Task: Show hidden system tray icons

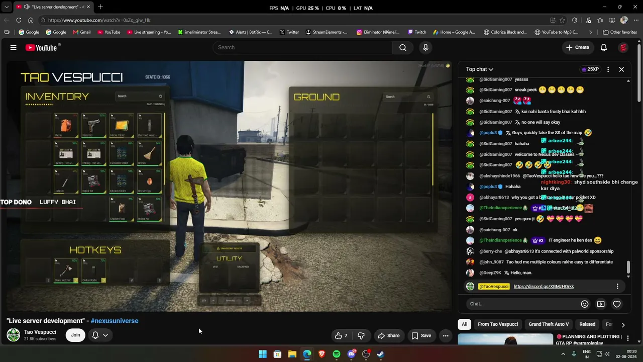Action: 563,354
